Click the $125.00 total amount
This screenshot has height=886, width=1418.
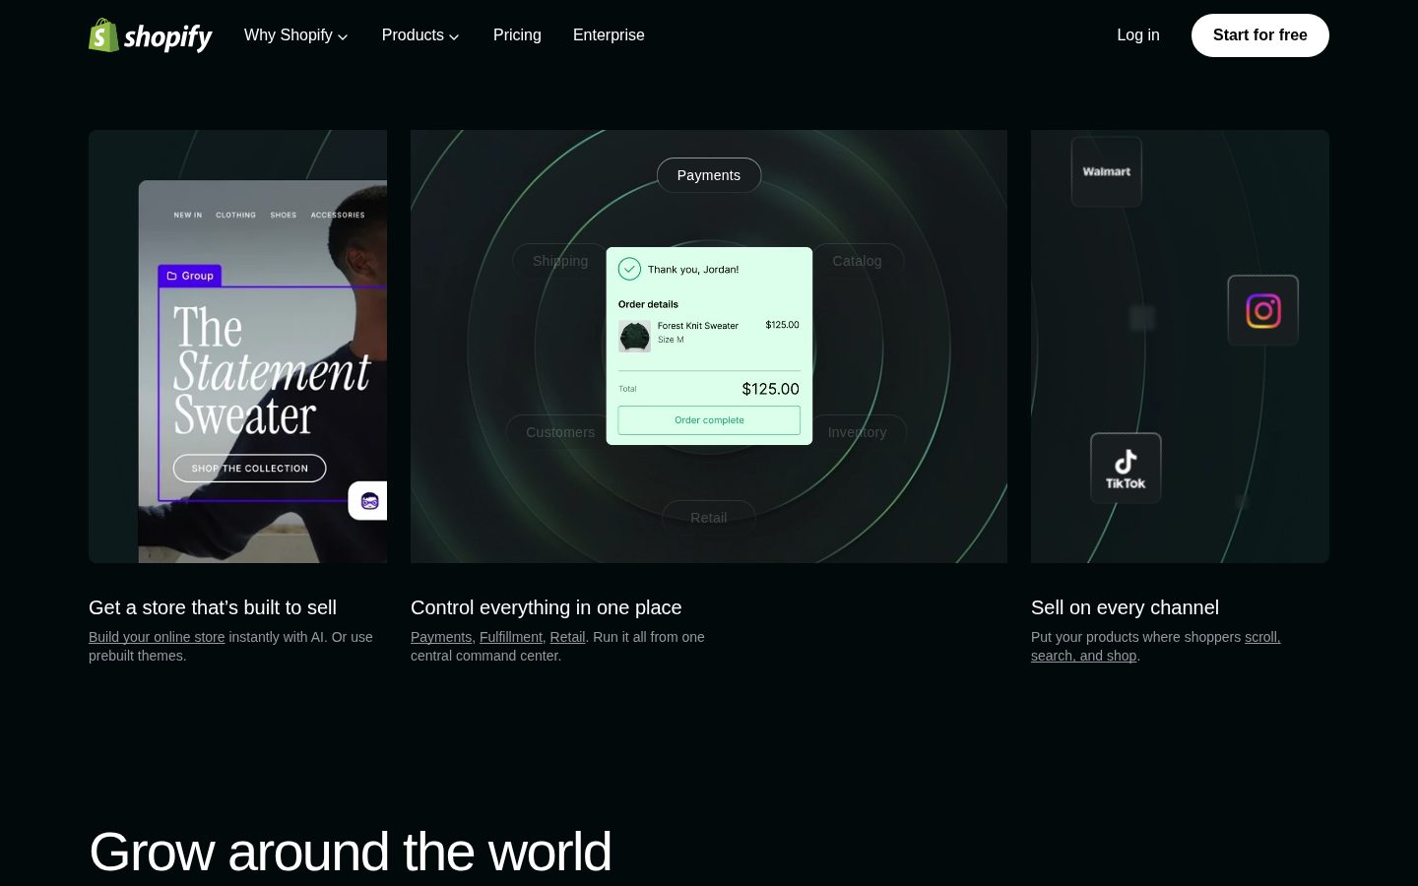[x=771, y=389]
